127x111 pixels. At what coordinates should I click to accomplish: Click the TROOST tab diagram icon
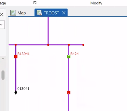pyautogui.click(x=39, y=13)
